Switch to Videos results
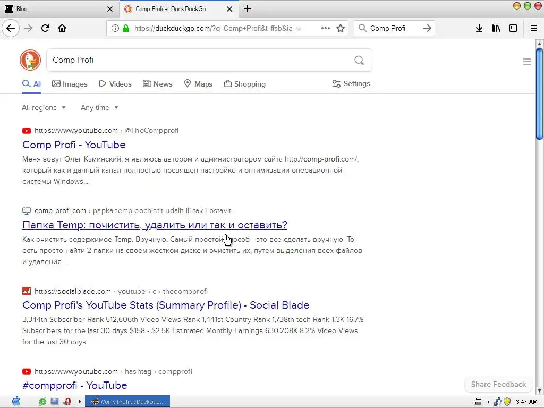The width and height of the screenshot is (544, 408). [115, 84]
